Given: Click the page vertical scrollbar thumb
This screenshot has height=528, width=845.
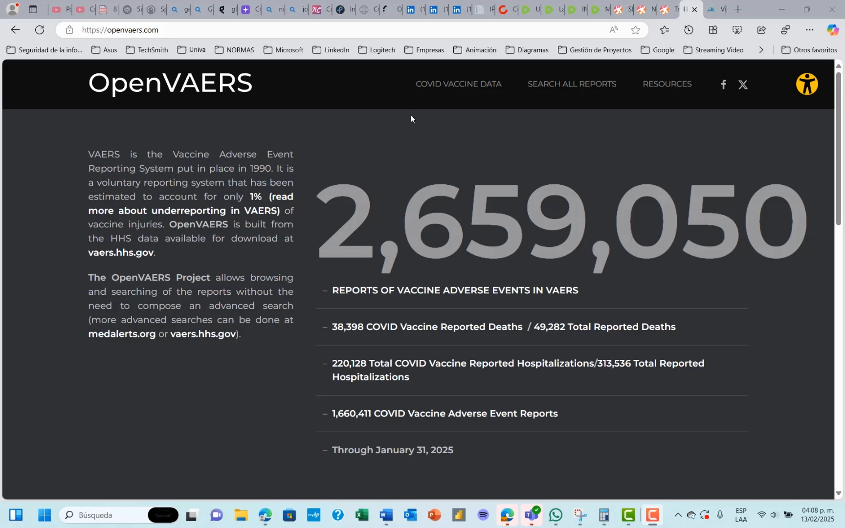Looking at the screenshot, I should [x=838, y=148].
